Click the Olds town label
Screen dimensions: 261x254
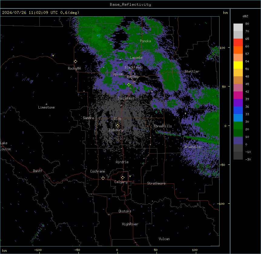click(117, 119)
